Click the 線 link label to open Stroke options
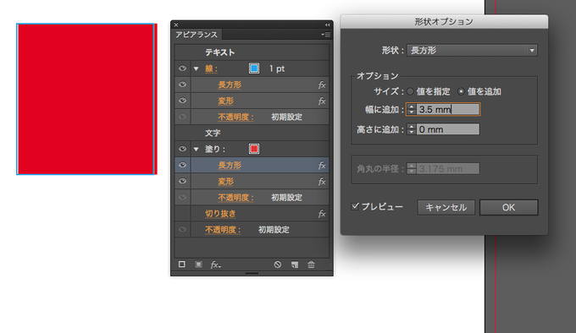This screenshot has height=333, width=576. point(211,68)
